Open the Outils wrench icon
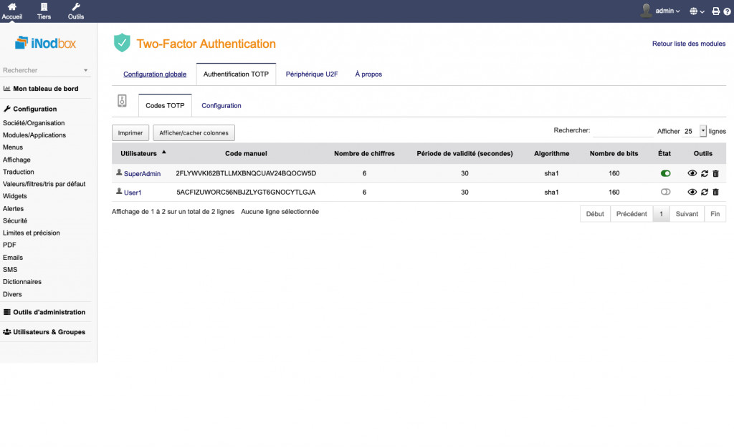Image resolution: width=734 pixels, height=448 pixels. coord(75,7)
